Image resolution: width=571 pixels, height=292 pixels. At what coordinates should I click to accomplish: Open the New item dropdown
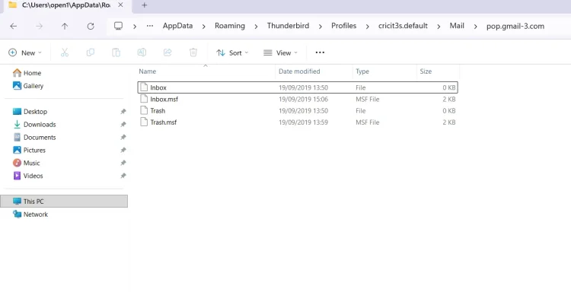click(x=25, y=52)
